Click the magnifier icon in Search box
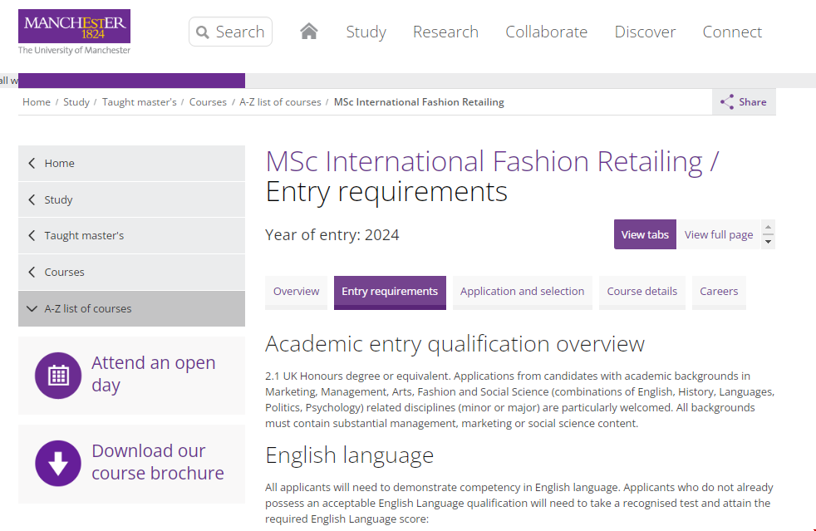The image size is (816, 531). 203,32
